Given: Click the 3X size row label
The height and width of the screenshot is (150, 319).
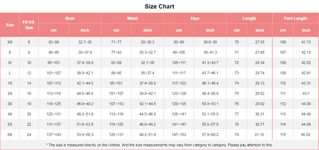Looking at the screenshot, I should (x=10, y=104).
